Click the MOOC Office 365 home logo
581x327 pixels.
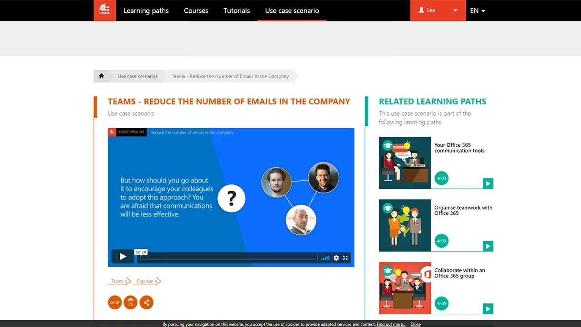coord(104,10)
